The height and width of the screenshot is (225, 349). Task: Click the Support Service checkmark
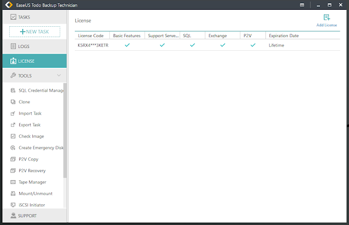click(162, 45)
